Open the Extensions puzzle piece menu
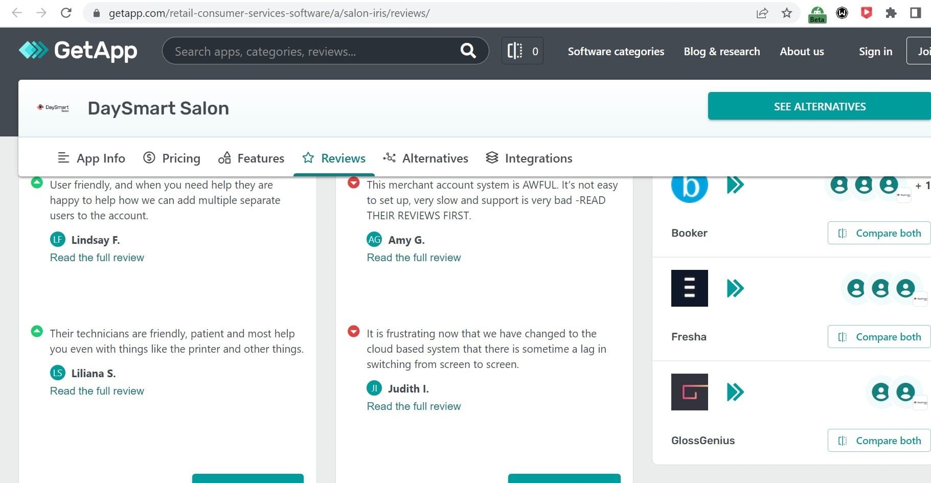Image resolution: width=931 pixels, height=483 pixels. [x=891, y=13]
